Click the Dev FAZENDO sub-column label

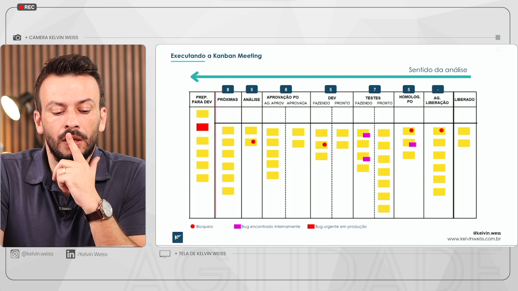pyautogui.click(x=321, y=103)
